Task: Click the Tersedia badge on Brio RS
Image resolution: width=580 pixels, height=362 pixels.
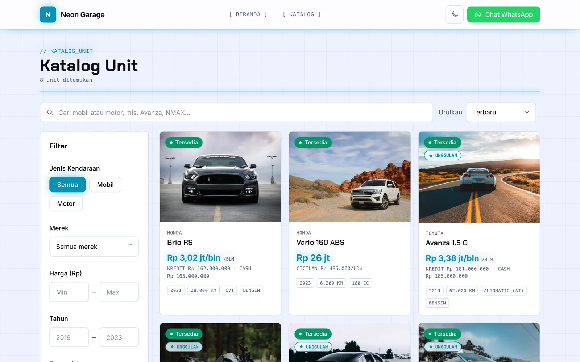Action: pyautogui.click(x=184, y=143)
